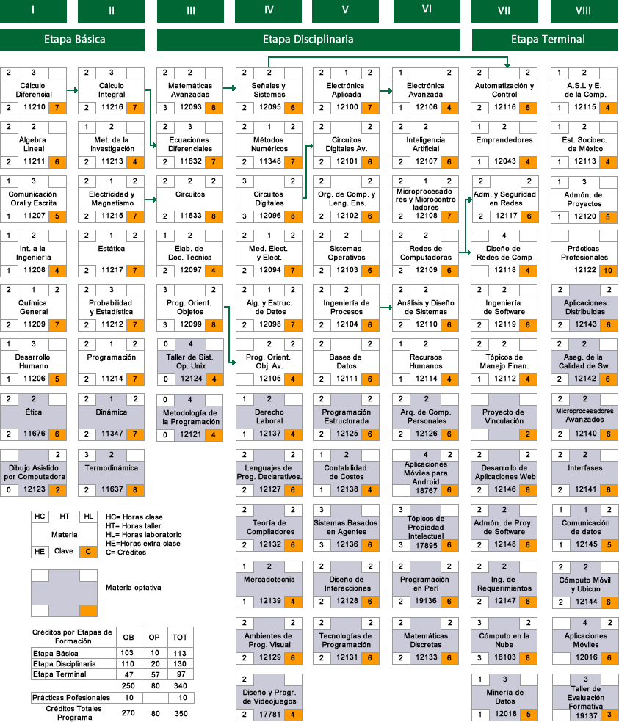Select the gray Materia optativa legend box

pos(64,593)
